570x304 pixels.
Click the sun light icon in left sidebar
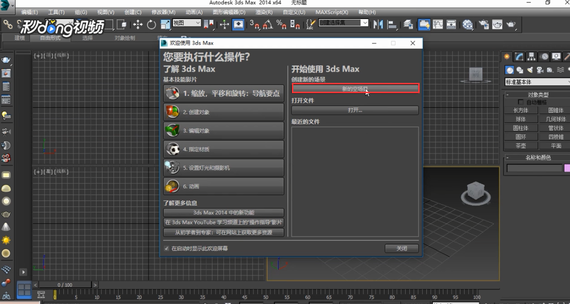click(6, 240)
